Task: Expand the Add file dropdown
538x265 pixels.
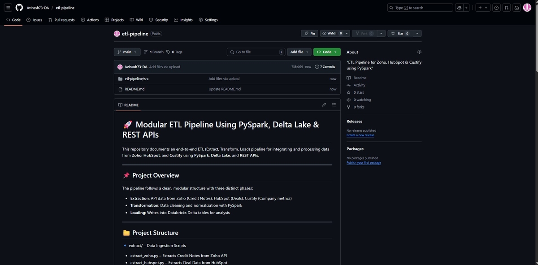Action: (297, 52)
